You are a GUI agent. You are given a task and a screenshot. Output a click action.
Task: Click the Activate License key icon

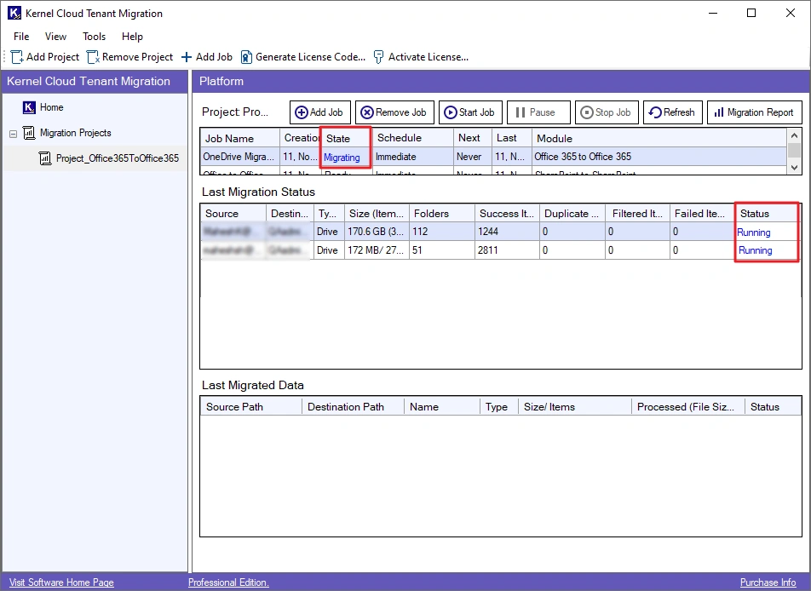(x=379, y=57)
